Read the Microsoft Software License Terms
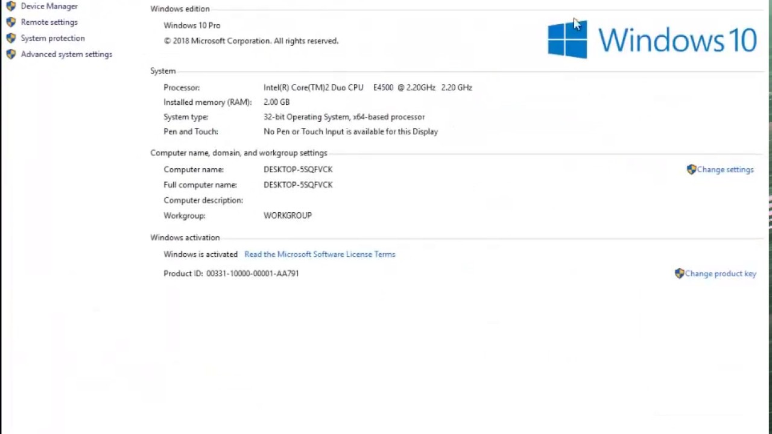 [320, 254]
